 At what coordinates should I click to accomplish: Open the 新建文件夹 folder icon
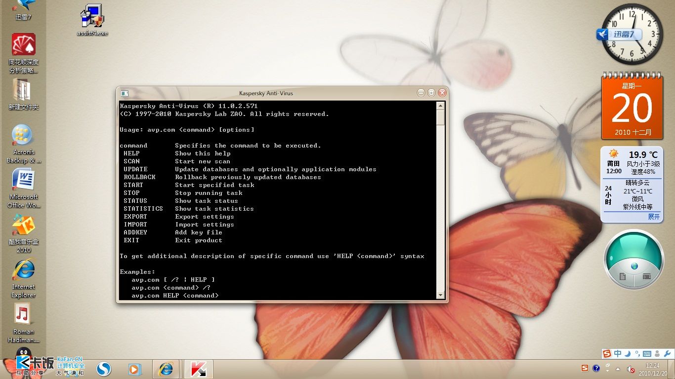pyautogui.click(x=23, y=94)
